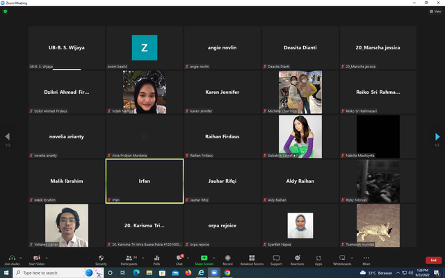Select the Aldy Raihan tile
This screenshot has height=278, width=445.
tap(300, 181)
